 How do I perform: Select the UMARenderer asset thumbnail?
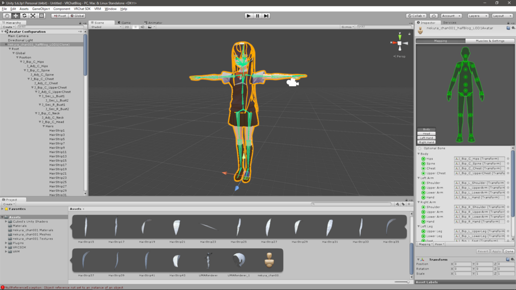(208, 261)
